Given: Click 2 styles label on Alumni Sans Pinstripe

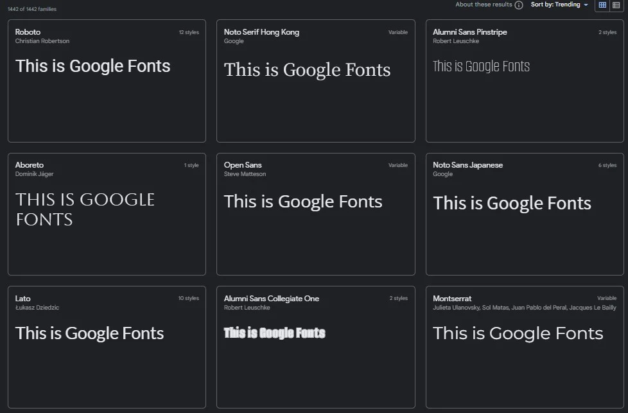Looking at the screenshot, I should (607, 32).
